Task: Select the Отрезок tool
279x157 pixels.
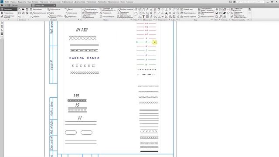Action: click(35, 17)
